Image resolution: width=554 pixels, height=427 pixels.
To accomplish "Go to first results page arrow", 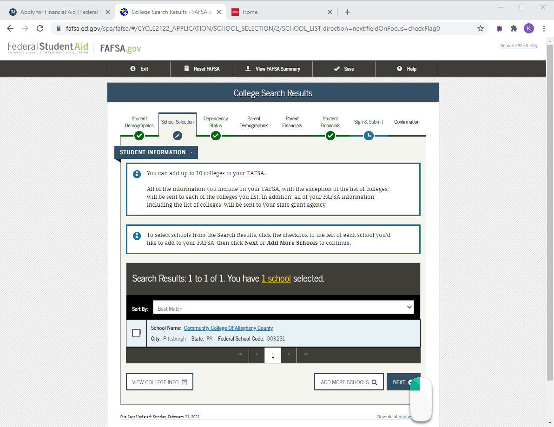I will [240, 355].
